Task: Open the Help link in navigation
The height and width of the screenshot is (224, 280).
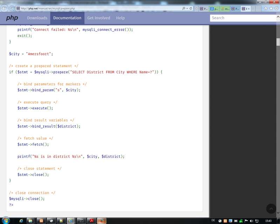Action: (x=120, y=18)
